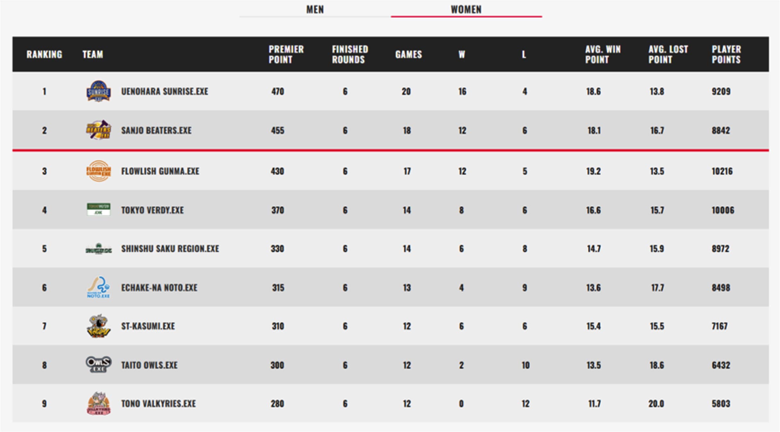Select the WOMEN standings tab
This screenshot has height=432, width=780.
click(x=466, y=10)
